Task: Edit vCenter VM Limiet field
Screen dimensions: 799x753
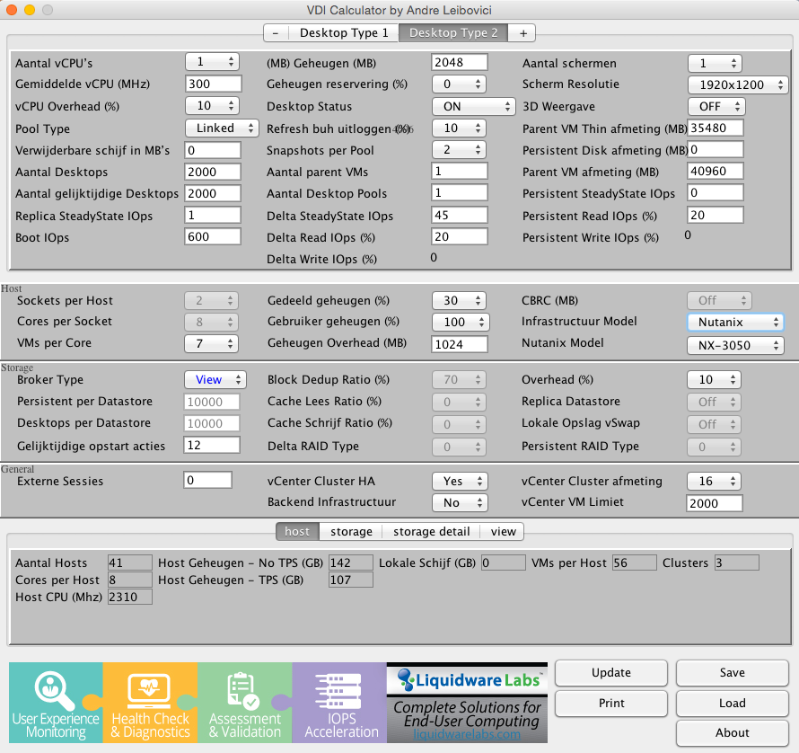Action: [715, 503]
